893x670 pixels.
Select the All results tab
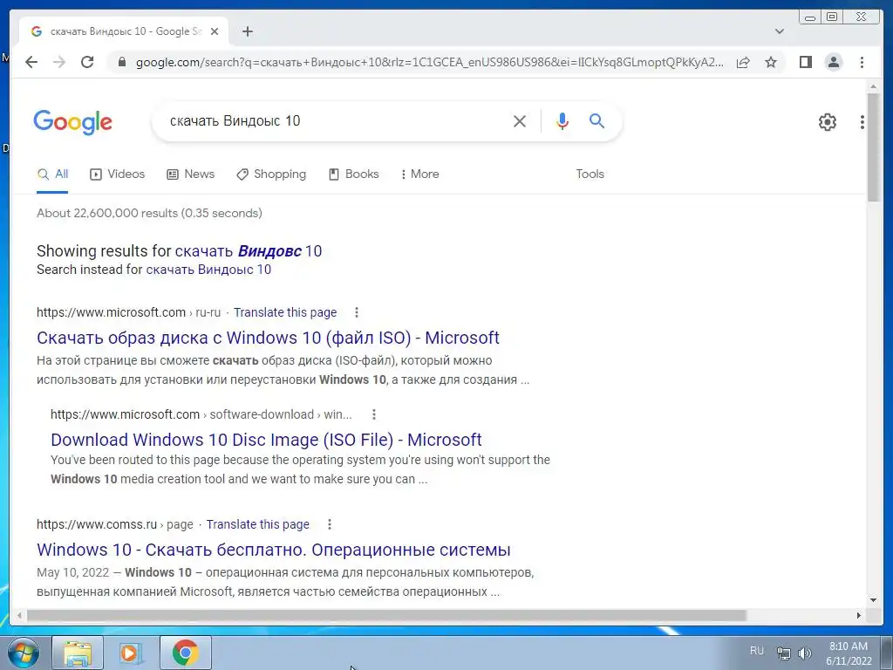pyautogui.click(x=52, y=174)
